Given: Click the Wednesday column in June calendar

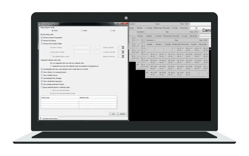Looking at the screenshot, I should click(x=176, y=44).
